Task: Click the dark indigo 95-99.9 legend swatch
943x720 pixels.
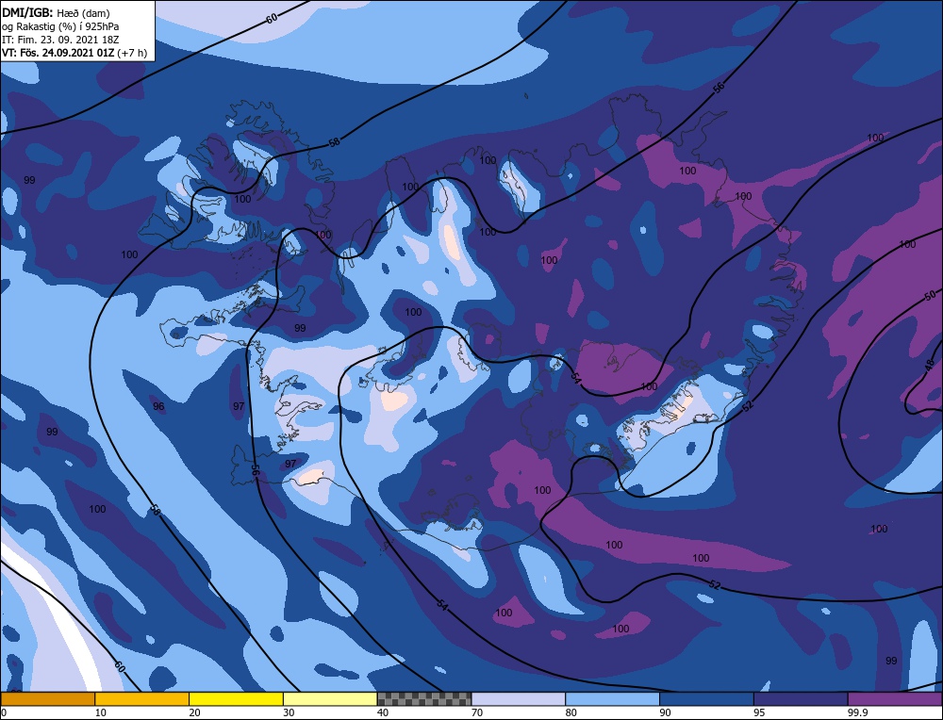Action: [x=801, y=698]
